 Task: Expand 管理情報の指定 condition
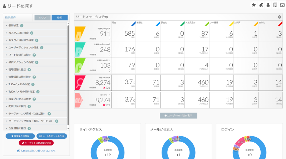(35, 70)
